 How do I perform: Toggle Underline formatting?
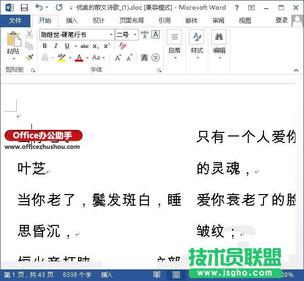67,46
